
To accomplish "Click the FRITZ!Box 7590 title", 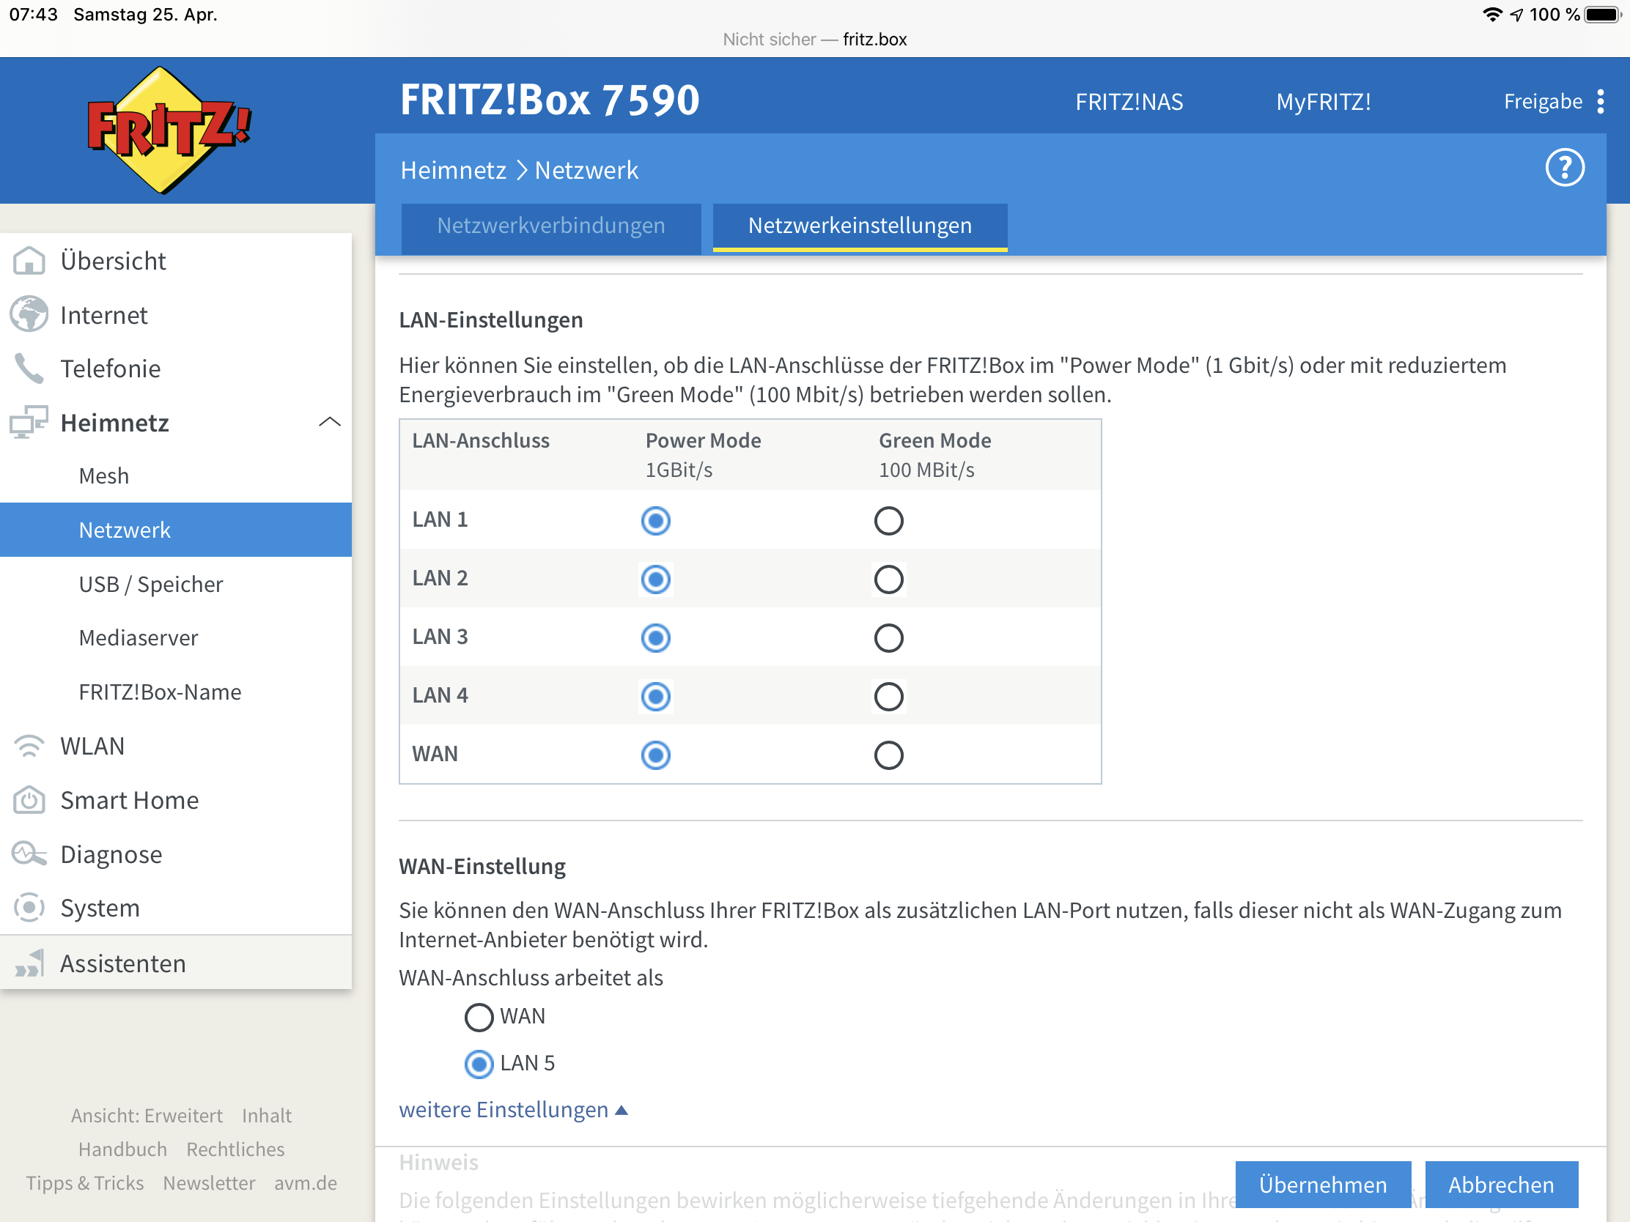I will coord(550,100).
